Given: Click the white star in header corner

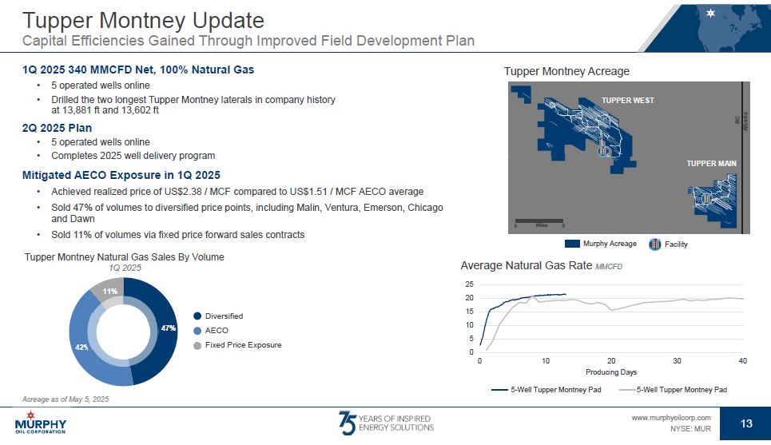Looking at the screenshot, I should pos(709,12).
